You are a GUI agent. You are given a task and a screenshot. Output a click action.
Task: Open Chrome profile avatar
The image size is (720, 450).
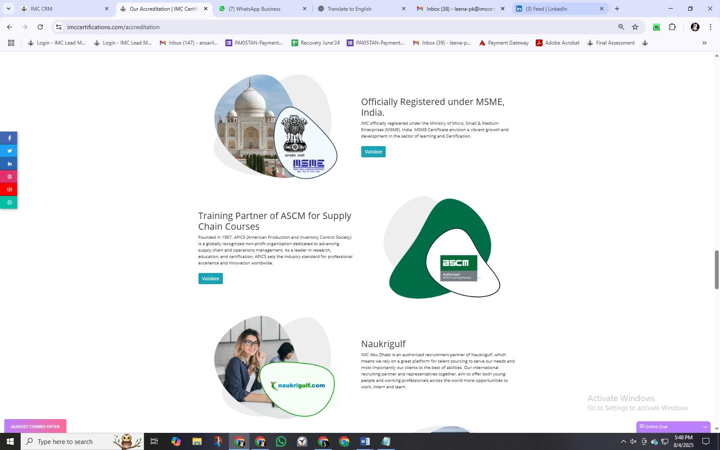695,27
